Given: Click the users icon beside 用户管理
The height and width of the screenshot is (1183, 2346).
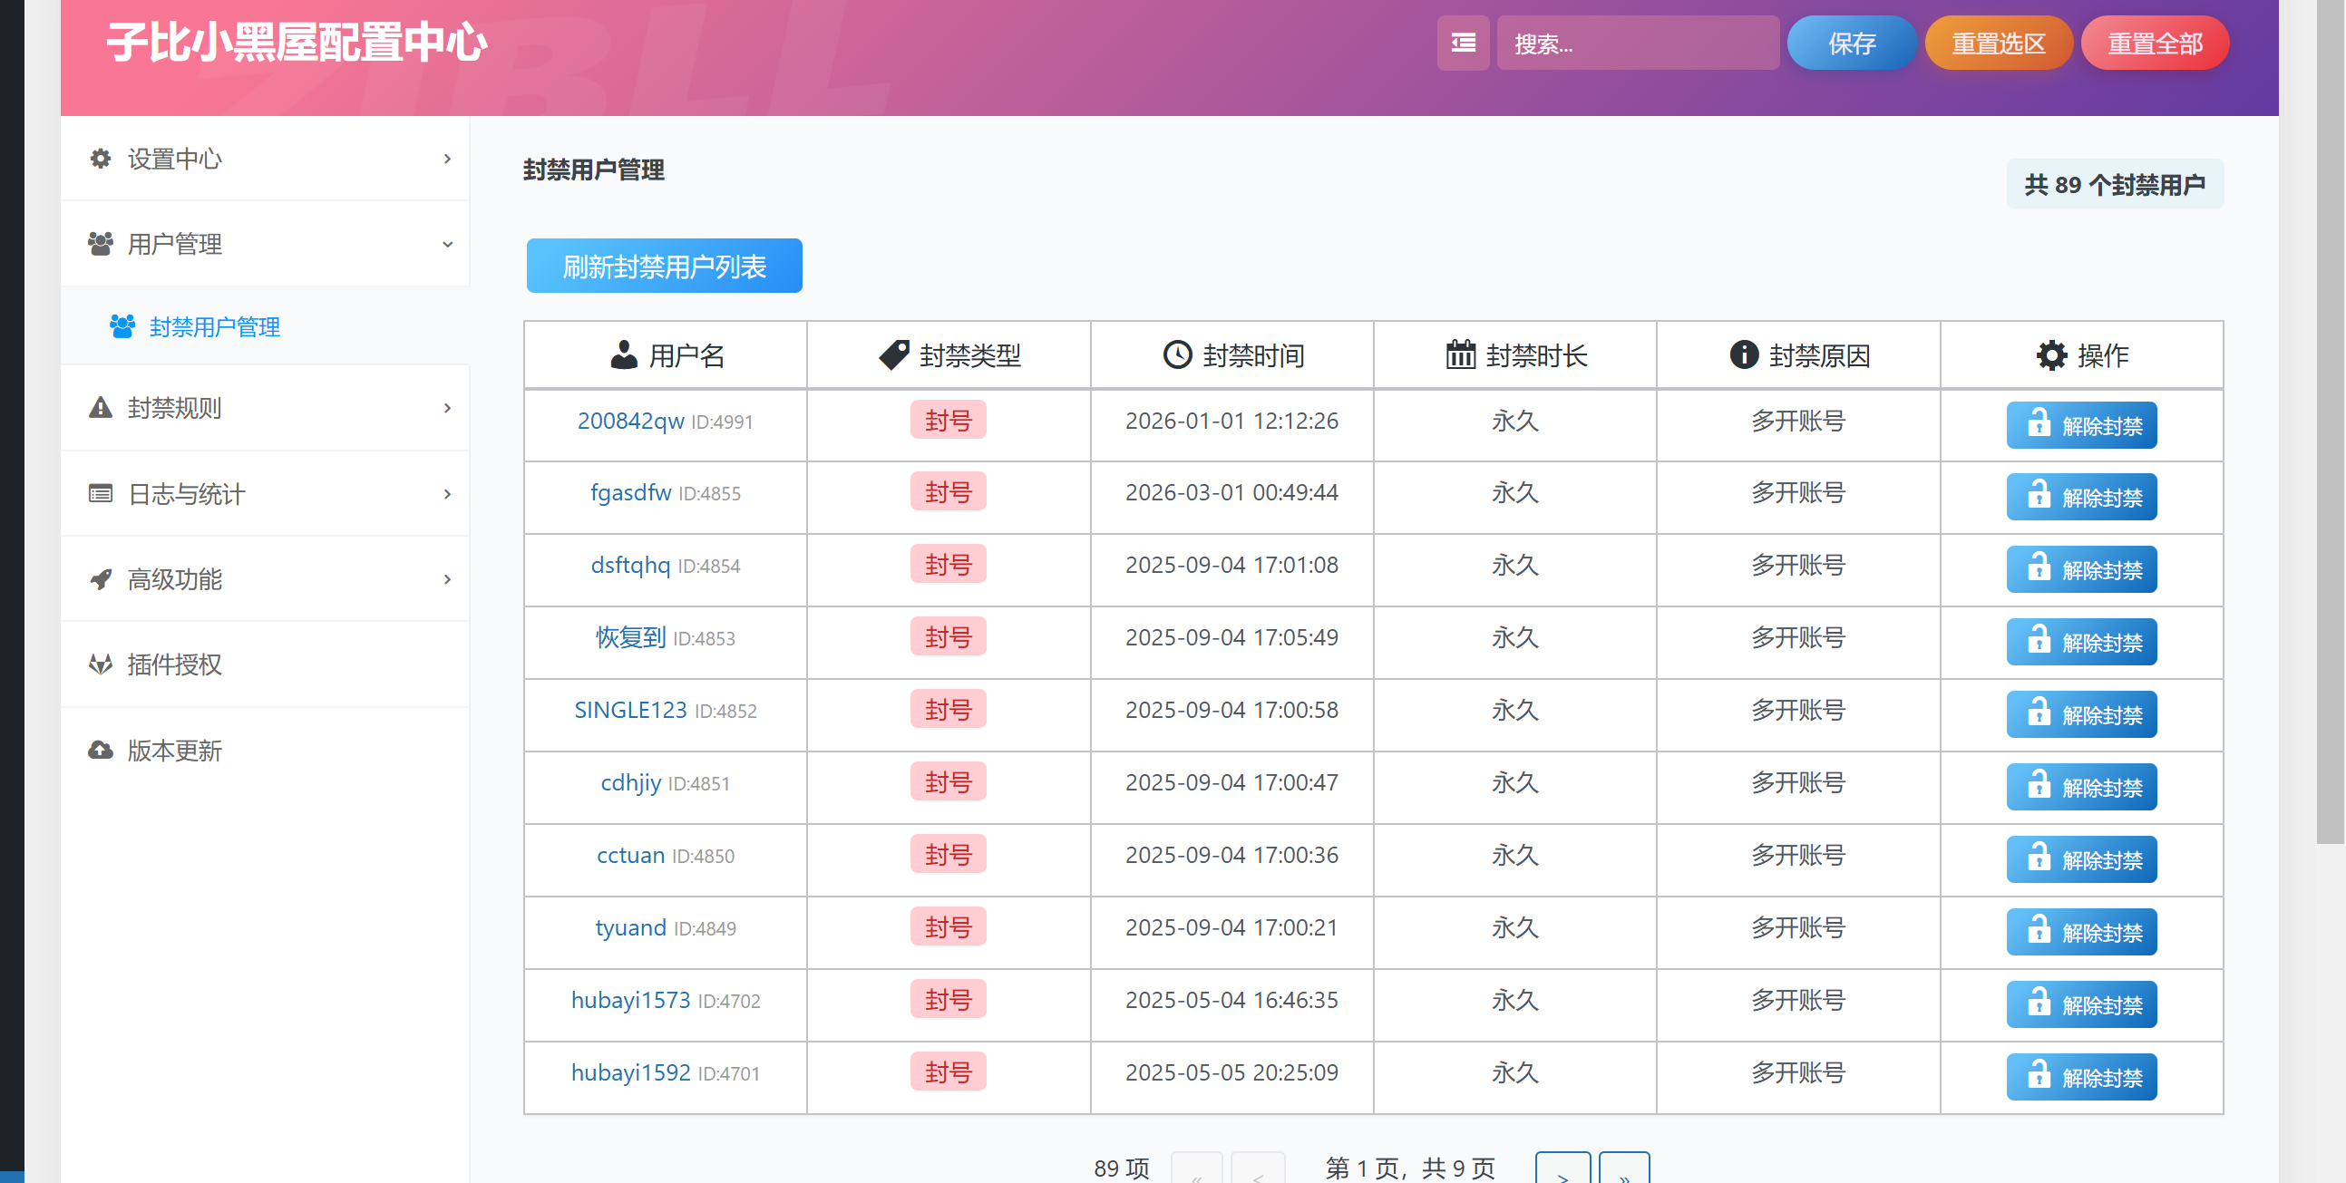Looking at the screenshot, I should (x=100, y=243).
